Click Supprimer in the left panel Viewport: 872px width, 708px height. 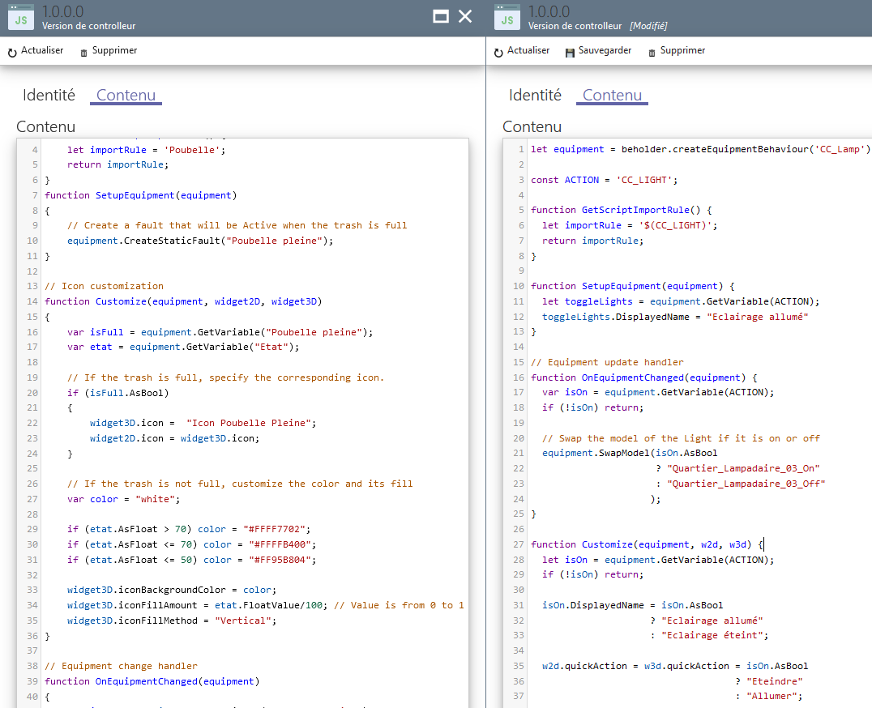114,50
